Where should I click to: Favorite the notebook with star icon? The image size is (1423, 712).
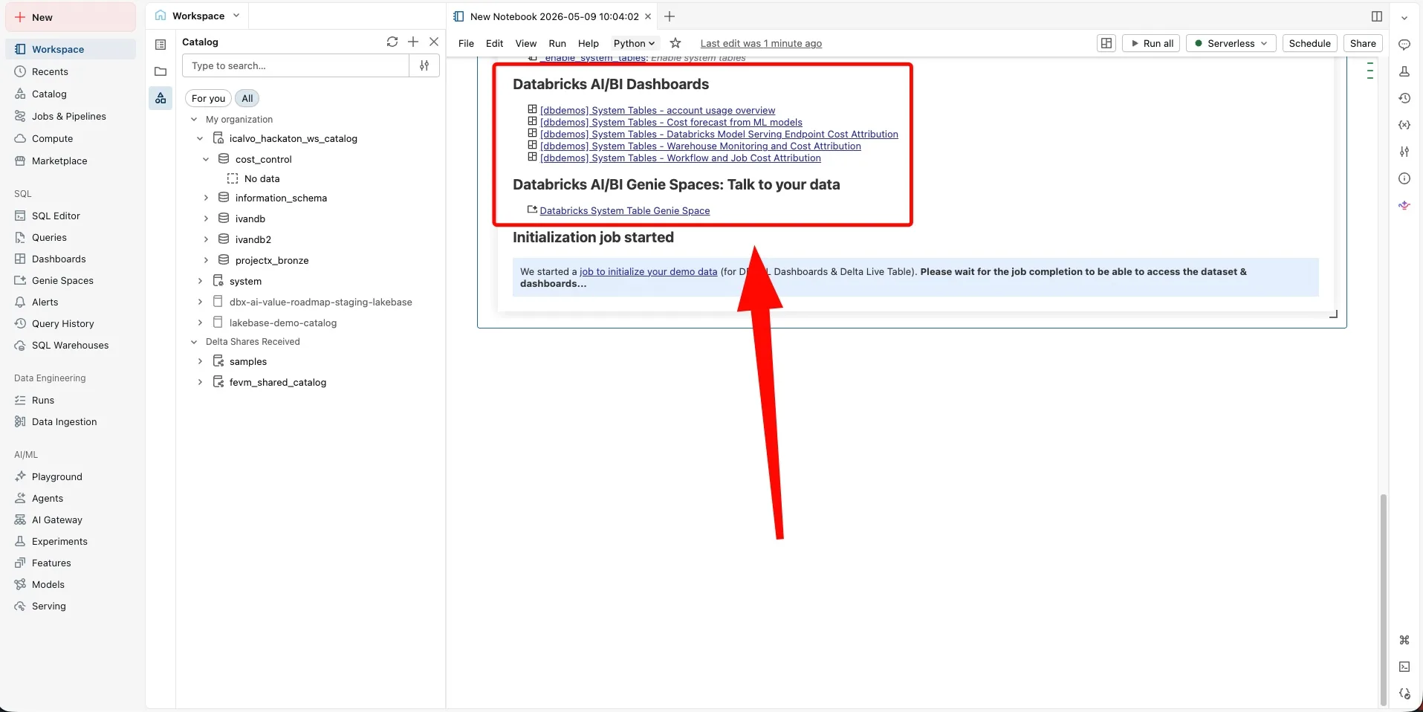coord(675,43)
